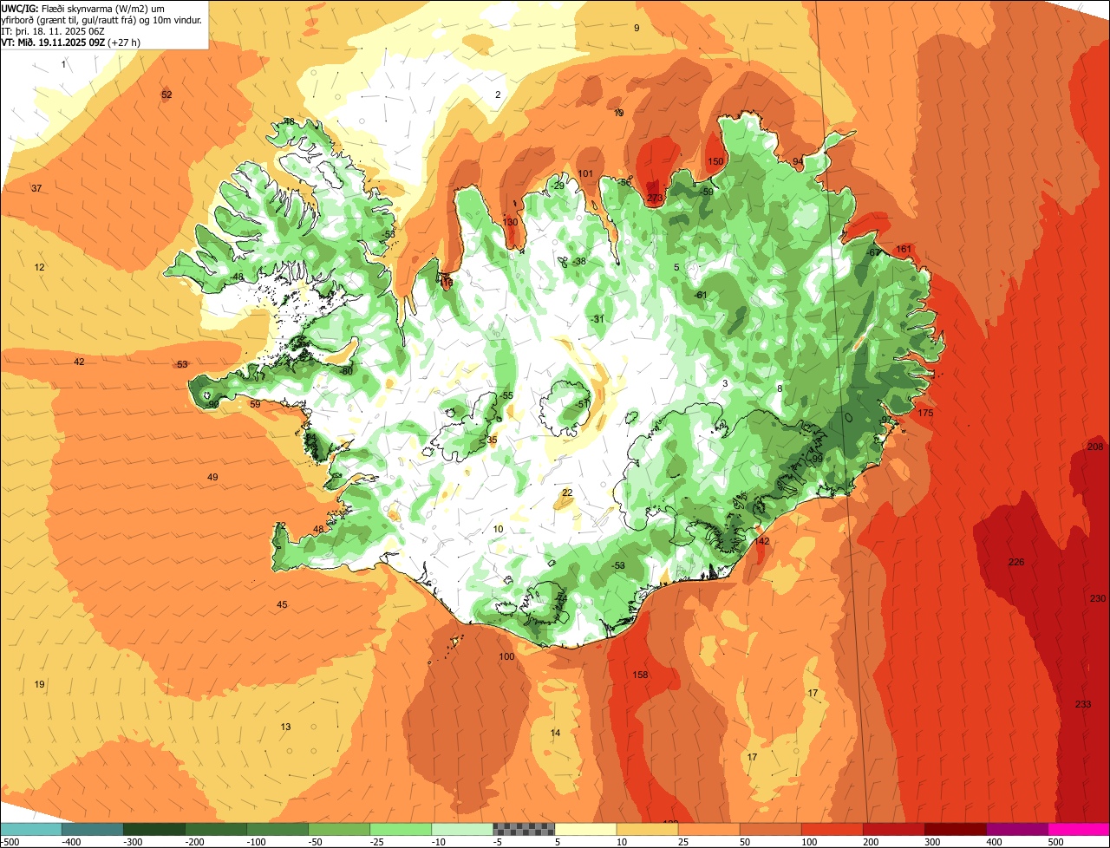Select the red-orange swatch between 100 and 200
This screenshot has width=1110, height=848.
831,829
